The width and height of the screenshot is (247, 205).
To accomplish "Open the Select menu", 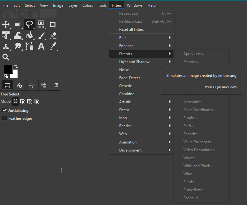I will 30,5.
